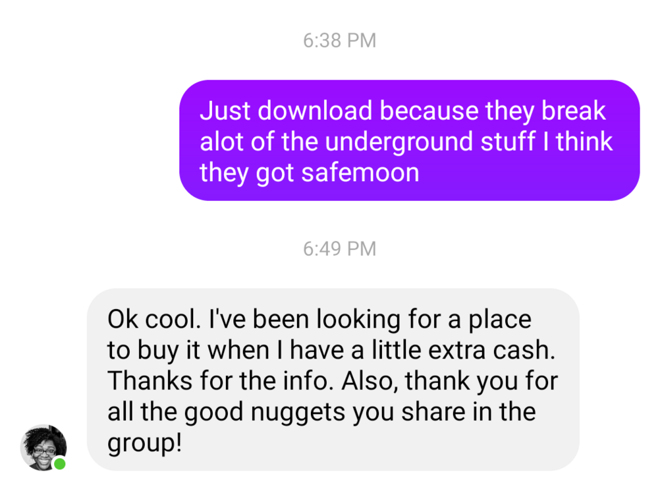The height and width of the screenshot is (491, 662).
Task: Open the sender's profile picture avatar
Action: [43, 448]
